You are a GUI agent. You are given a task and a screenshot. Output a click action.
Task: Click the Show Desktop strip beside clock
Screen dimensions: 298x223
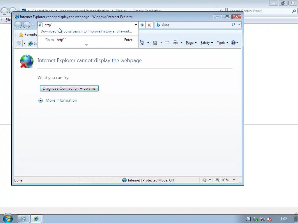296,219
